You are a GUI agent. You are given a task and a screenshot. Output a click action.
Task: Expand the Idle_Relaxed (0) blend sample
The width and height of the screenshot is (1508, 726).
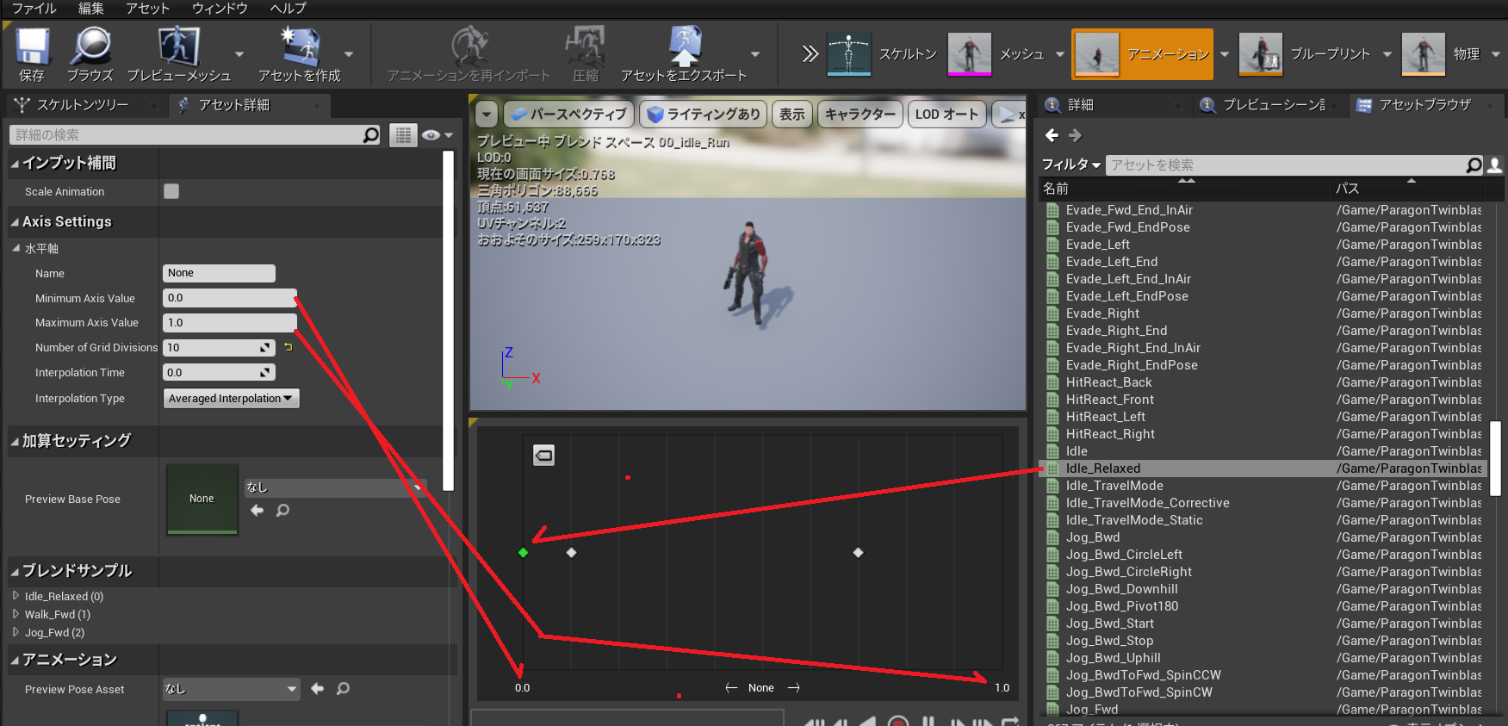tap(16, 596)
